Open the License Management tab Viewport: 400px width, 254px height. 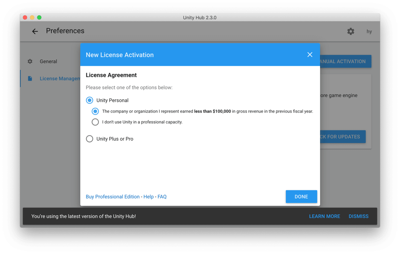(x=50, y=79)
